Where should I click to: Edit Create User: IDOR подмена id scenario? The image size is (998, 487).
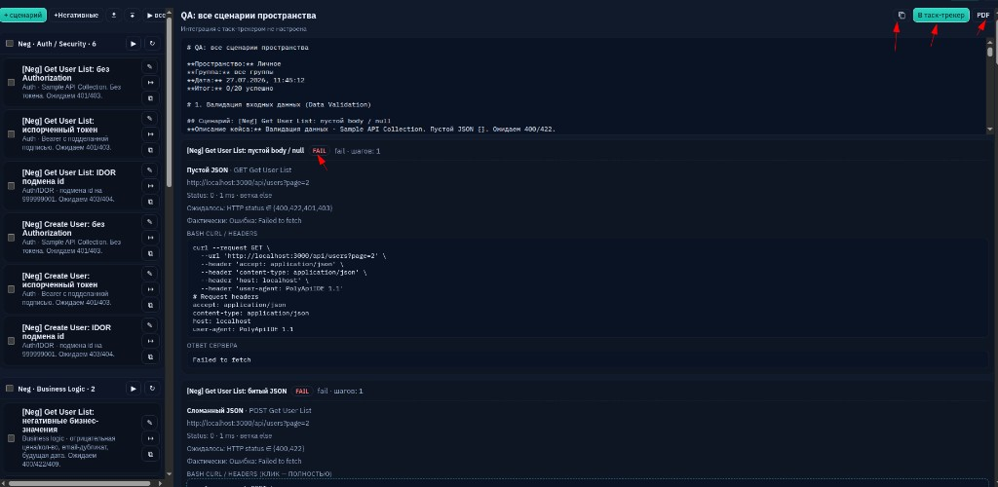(x=150, y=325)
